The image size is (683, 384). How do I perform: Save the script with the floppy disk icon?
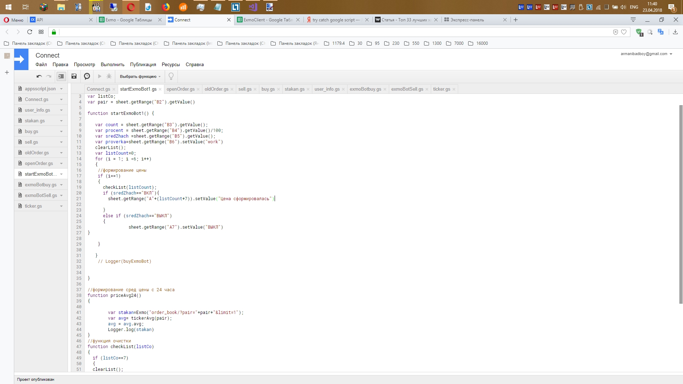tap(74, 76)
